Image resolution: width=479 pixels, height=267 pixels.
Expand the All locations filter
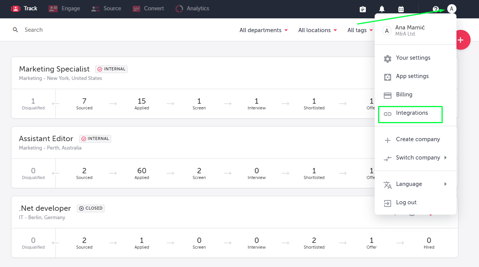click(317, 30)
